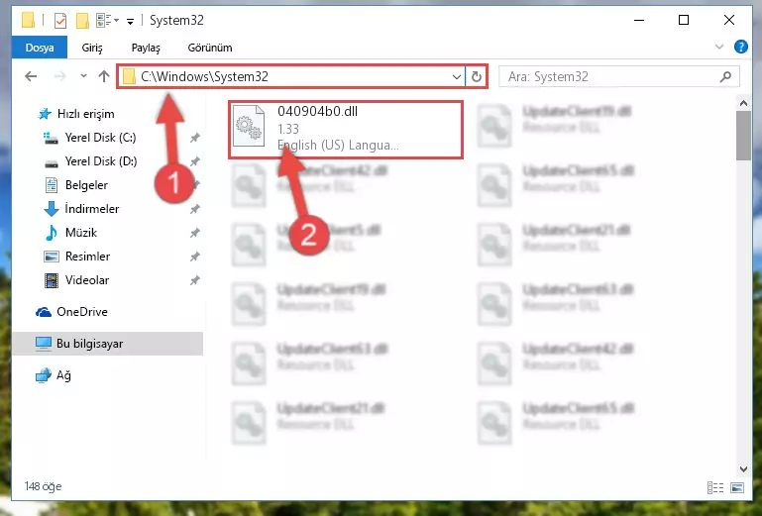Close the System32 window

coord(728,21)
